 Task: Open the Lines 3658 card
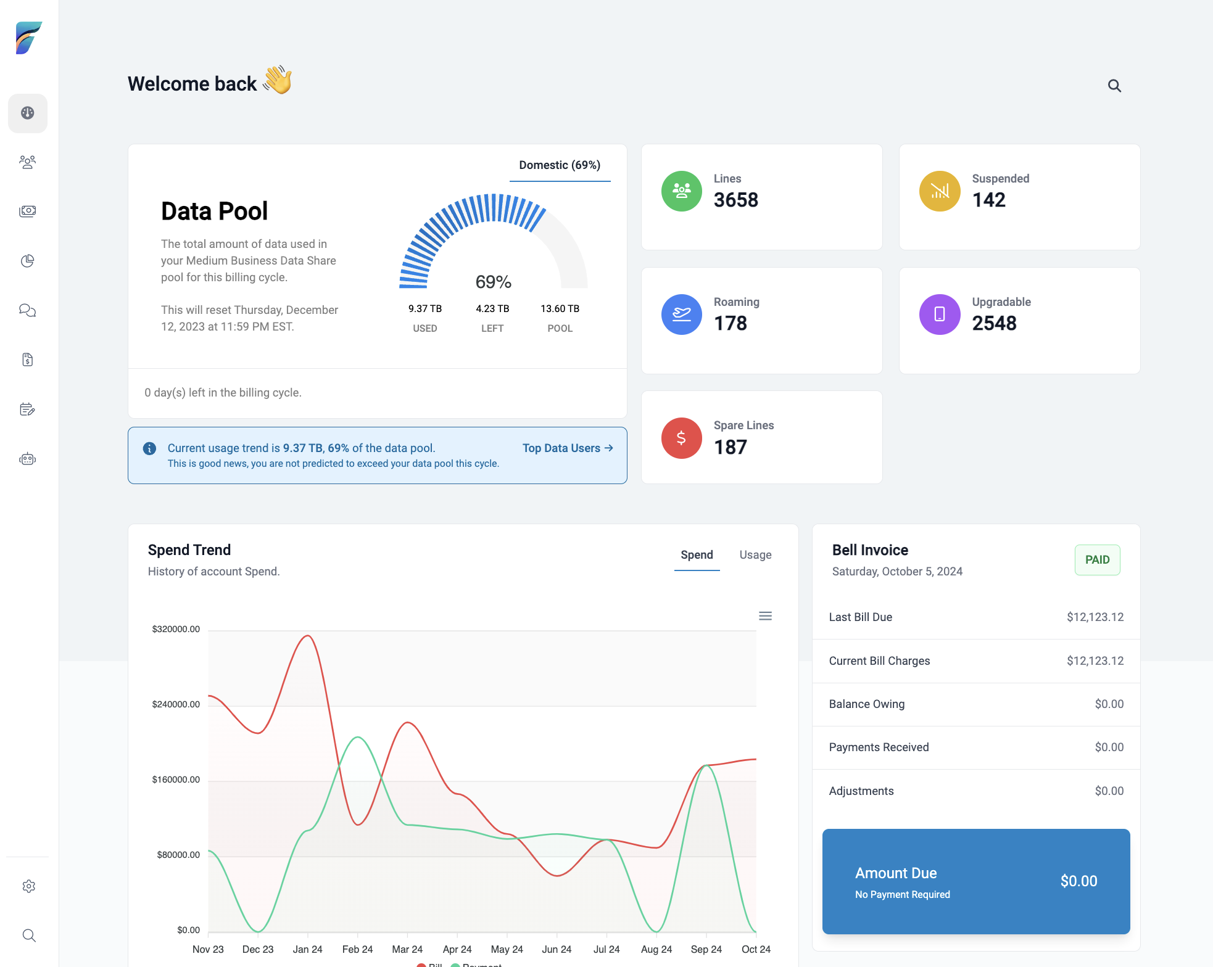[761, 197]
